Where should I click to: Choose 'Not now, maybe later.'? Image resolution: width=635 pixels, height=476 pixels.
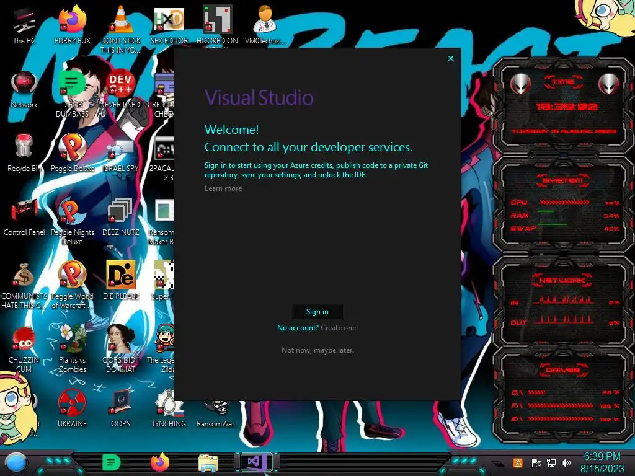click(x=317, y=350)
